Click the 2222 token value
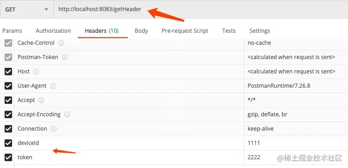Image resolution: width=348 pixels, height=168 pixels. click(x=254, y=157)
